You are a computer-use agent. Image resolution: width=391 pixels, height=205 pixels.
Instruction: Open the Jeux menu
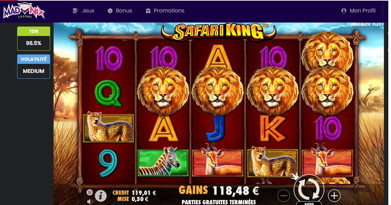[x=83, y=11]
